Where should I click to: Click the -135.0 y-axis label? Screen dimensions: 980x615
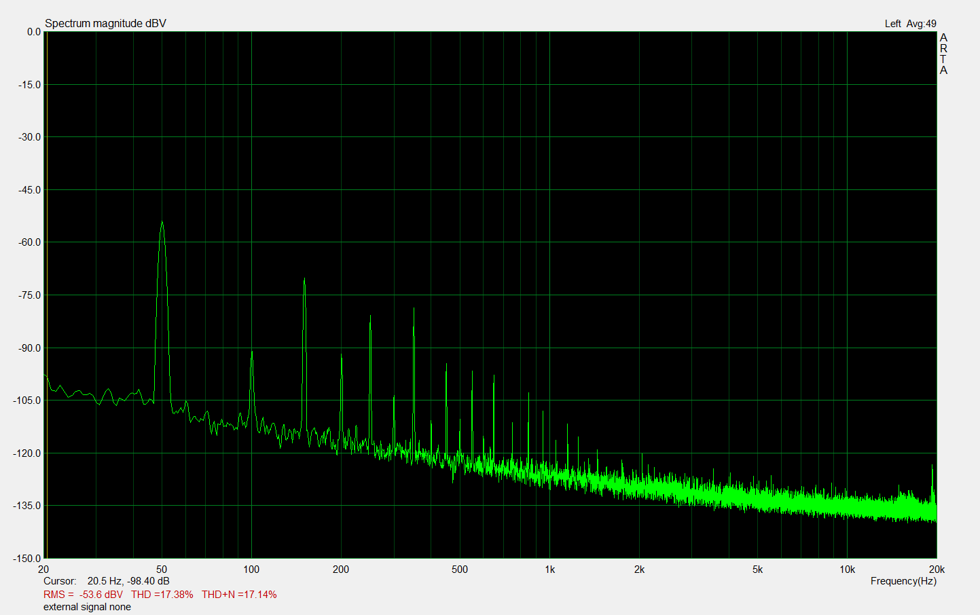click(27, 506)
